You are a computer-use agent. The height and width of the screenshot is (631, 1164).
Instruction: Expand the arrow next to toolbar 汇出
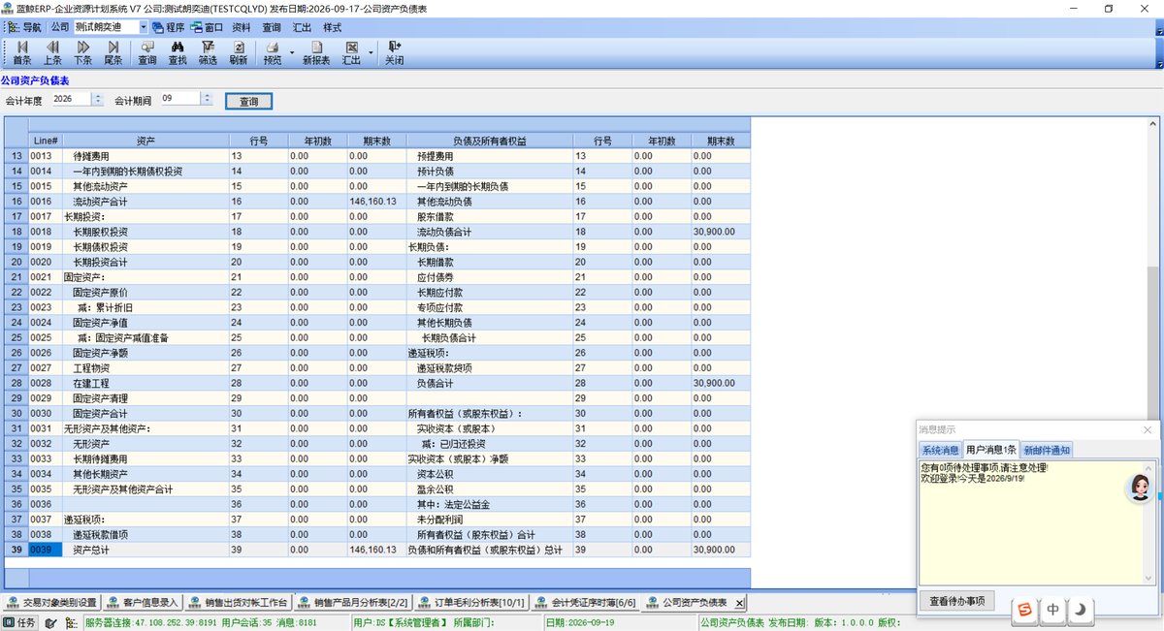371,53
